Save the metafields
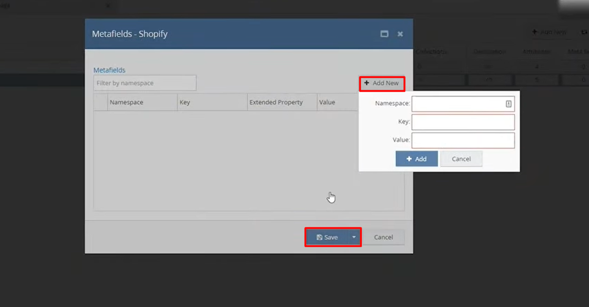 [x=327, y=237]
